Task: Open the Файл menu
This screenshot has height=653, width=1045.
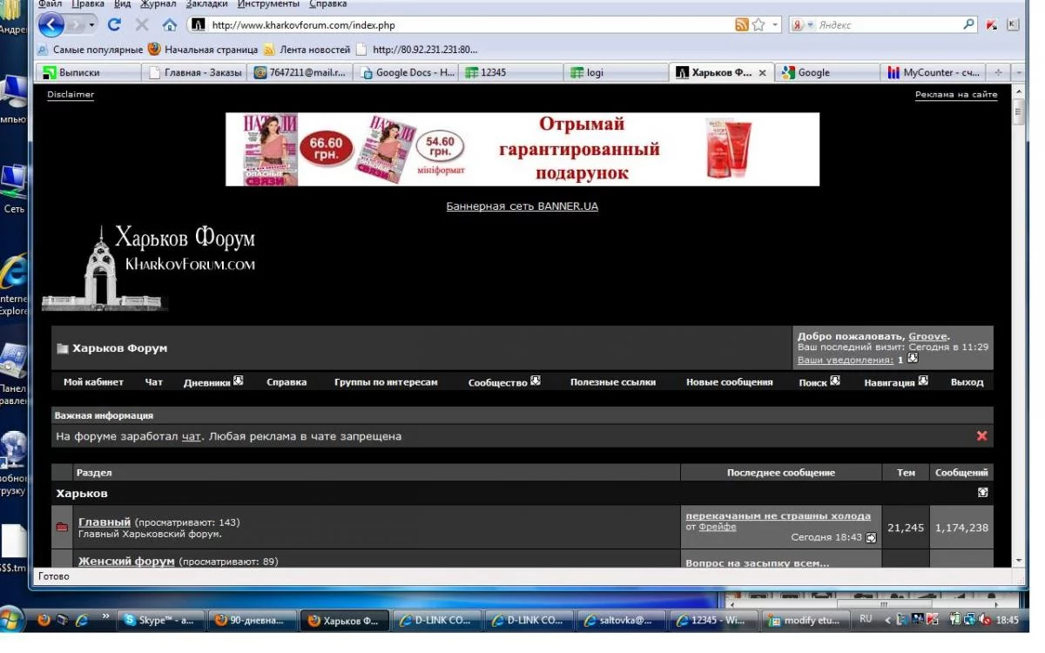Action: [51, 4]
